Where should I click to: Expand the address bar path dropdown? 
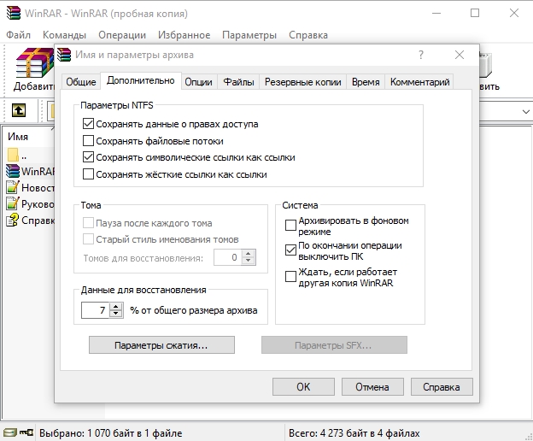[x=525, y=111]
